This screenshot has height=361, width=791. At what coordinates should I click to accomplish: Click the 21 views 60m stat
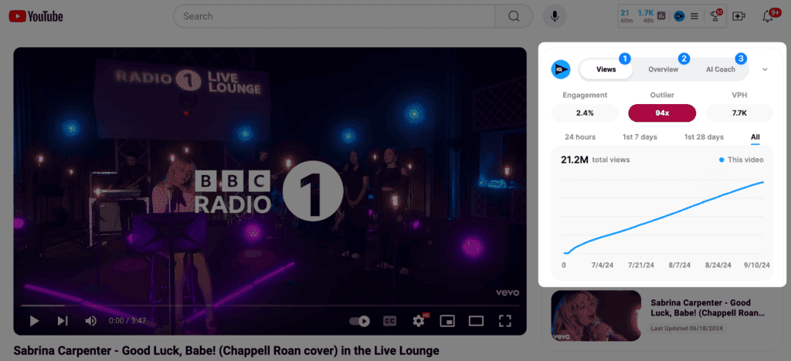[x=626, y=16]
